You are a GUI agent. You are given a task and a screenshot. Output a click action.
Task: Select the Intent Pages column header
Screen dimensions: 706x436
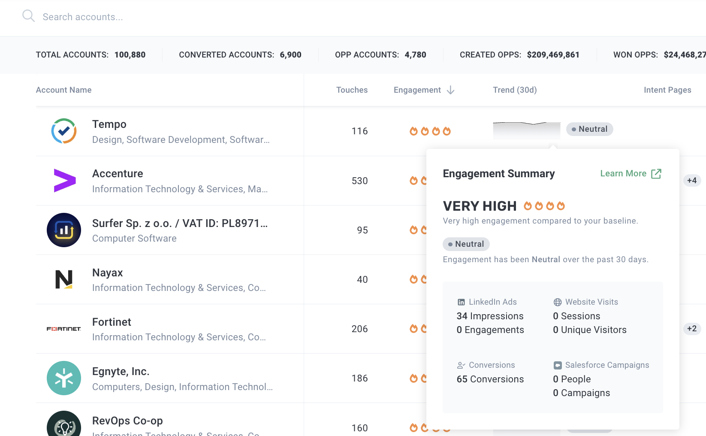point(667,90)
